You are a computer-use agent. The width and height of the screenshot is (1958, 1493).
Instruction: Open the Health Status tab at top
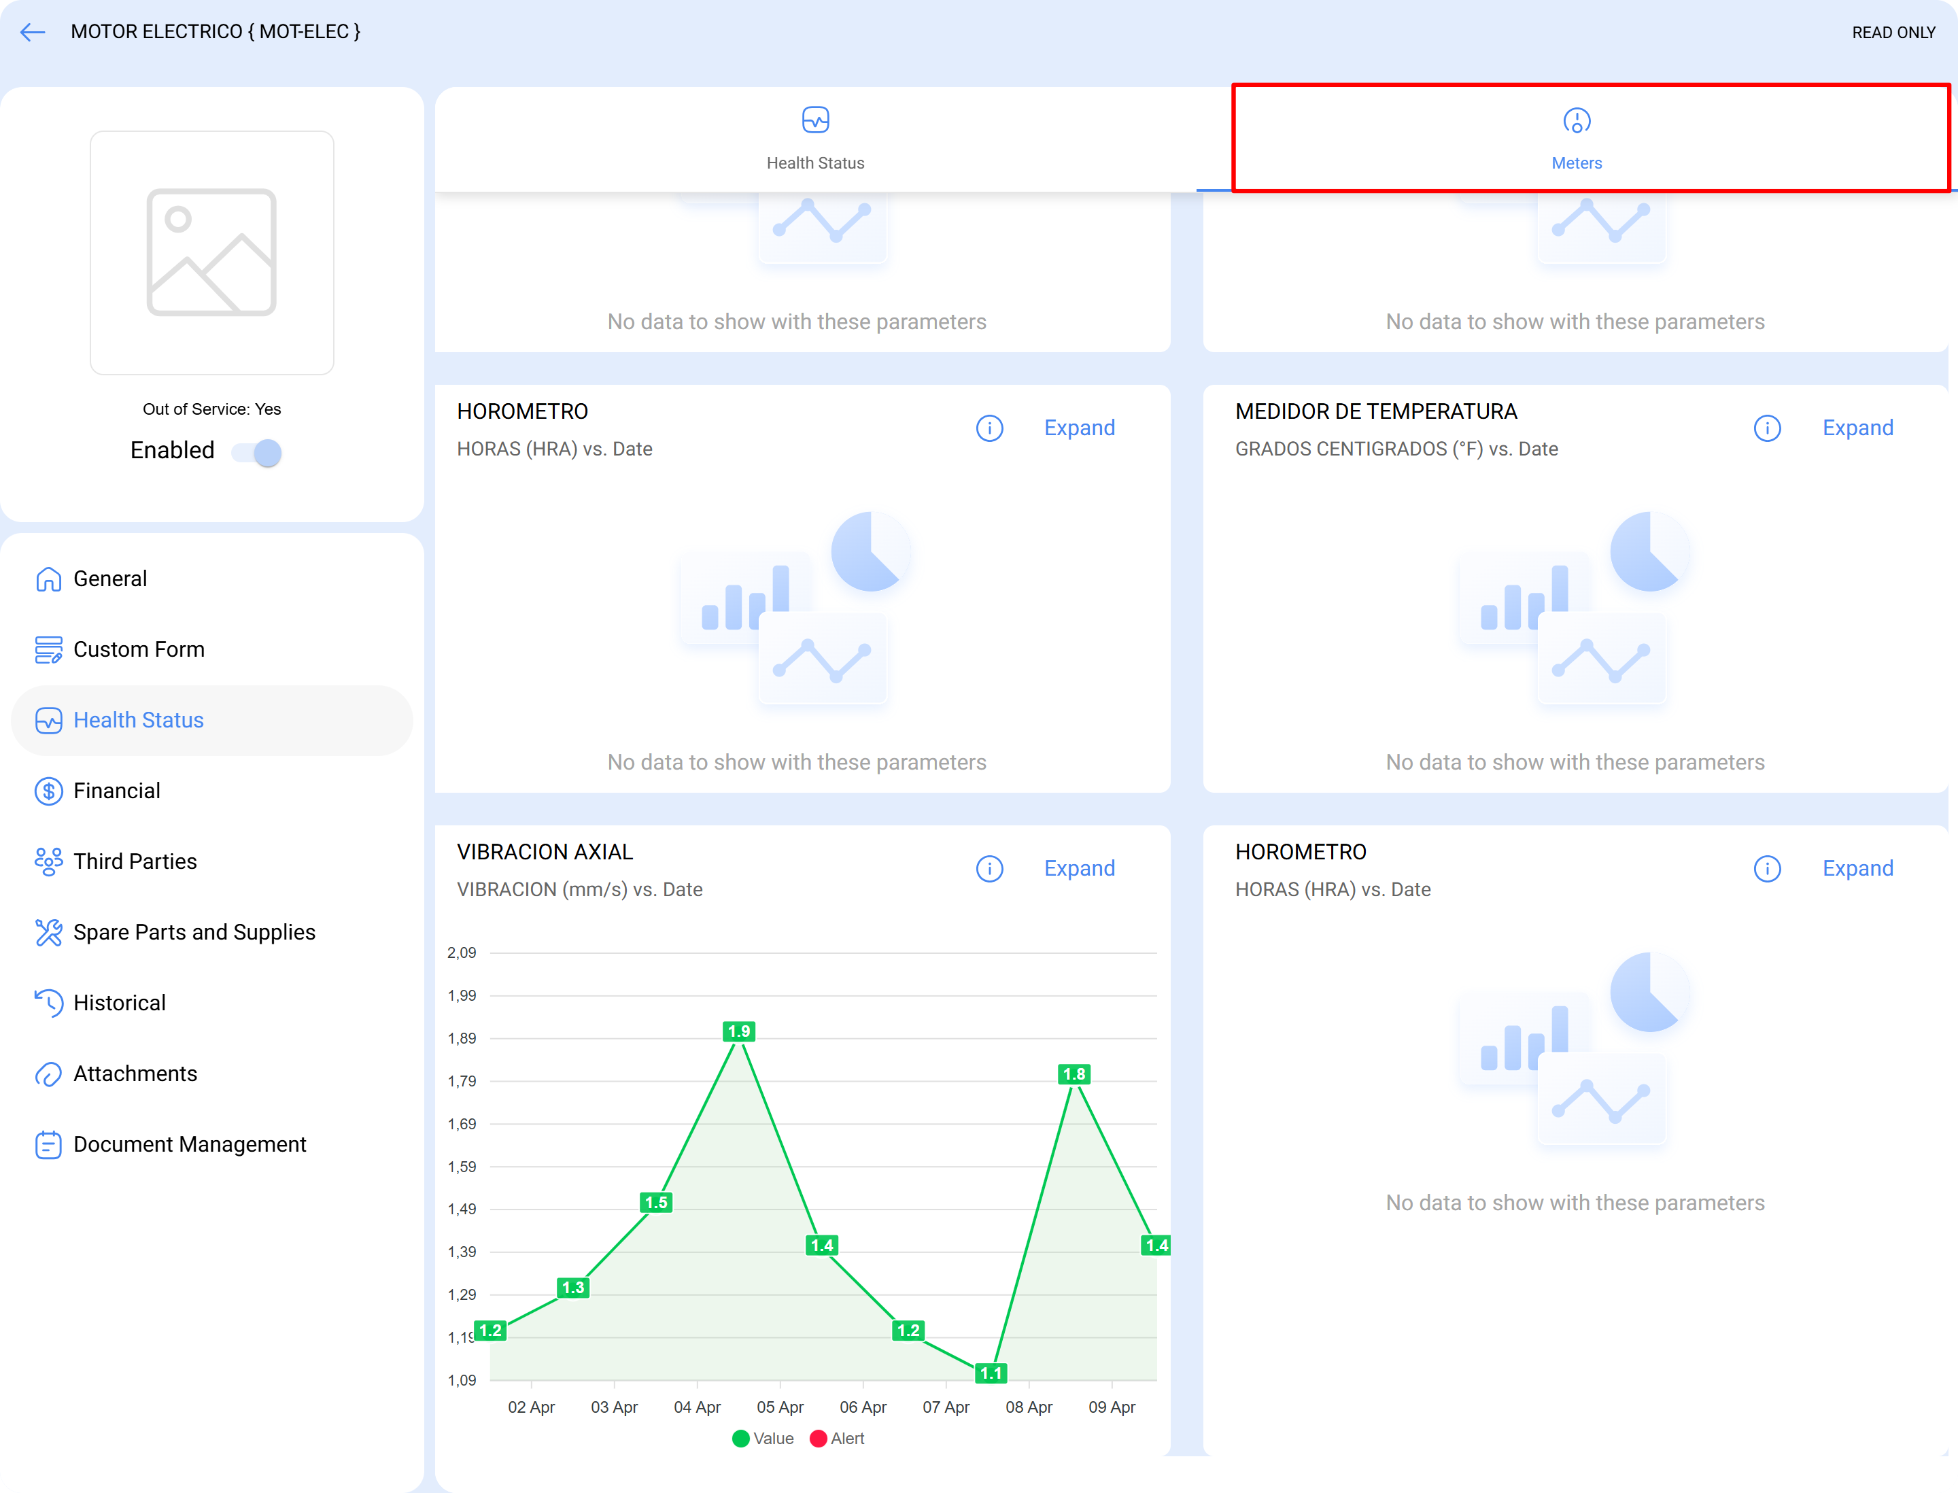point(815,139)
